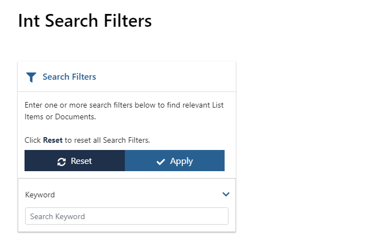Click the word Apply on the blue button
384x252 pixels.
182,161
